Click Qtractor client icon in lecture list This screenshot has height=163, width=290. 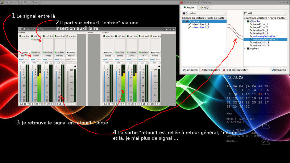tap(187, 21)
